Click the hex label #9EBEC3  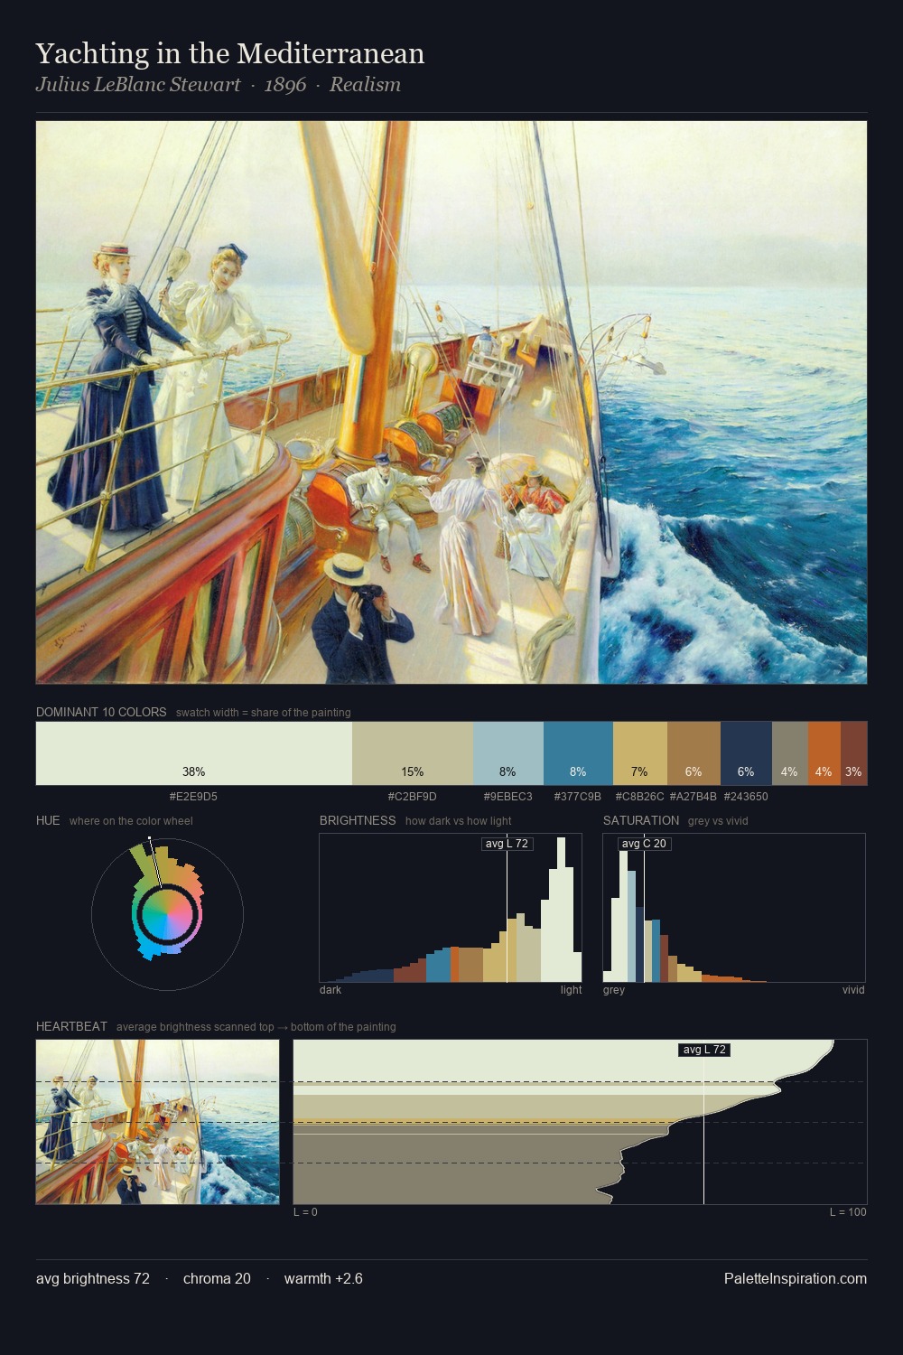507,797
